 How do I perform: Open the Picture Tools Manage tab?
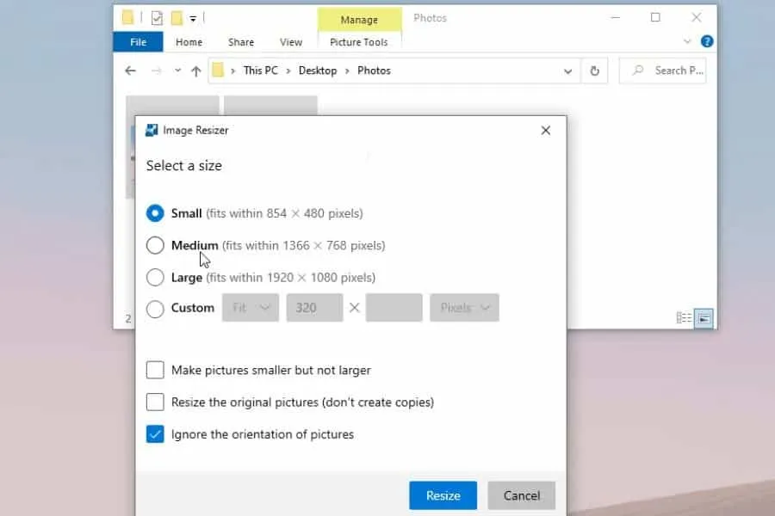pyautogui.click(x=359, y=19)
